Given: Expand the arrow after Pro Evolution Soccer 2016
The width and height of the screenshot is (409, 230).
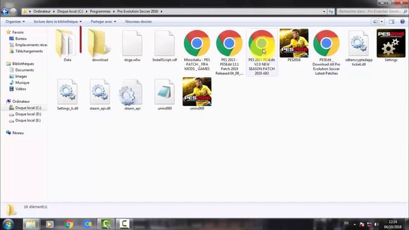Looking at the screenshot, I should 162,11.
